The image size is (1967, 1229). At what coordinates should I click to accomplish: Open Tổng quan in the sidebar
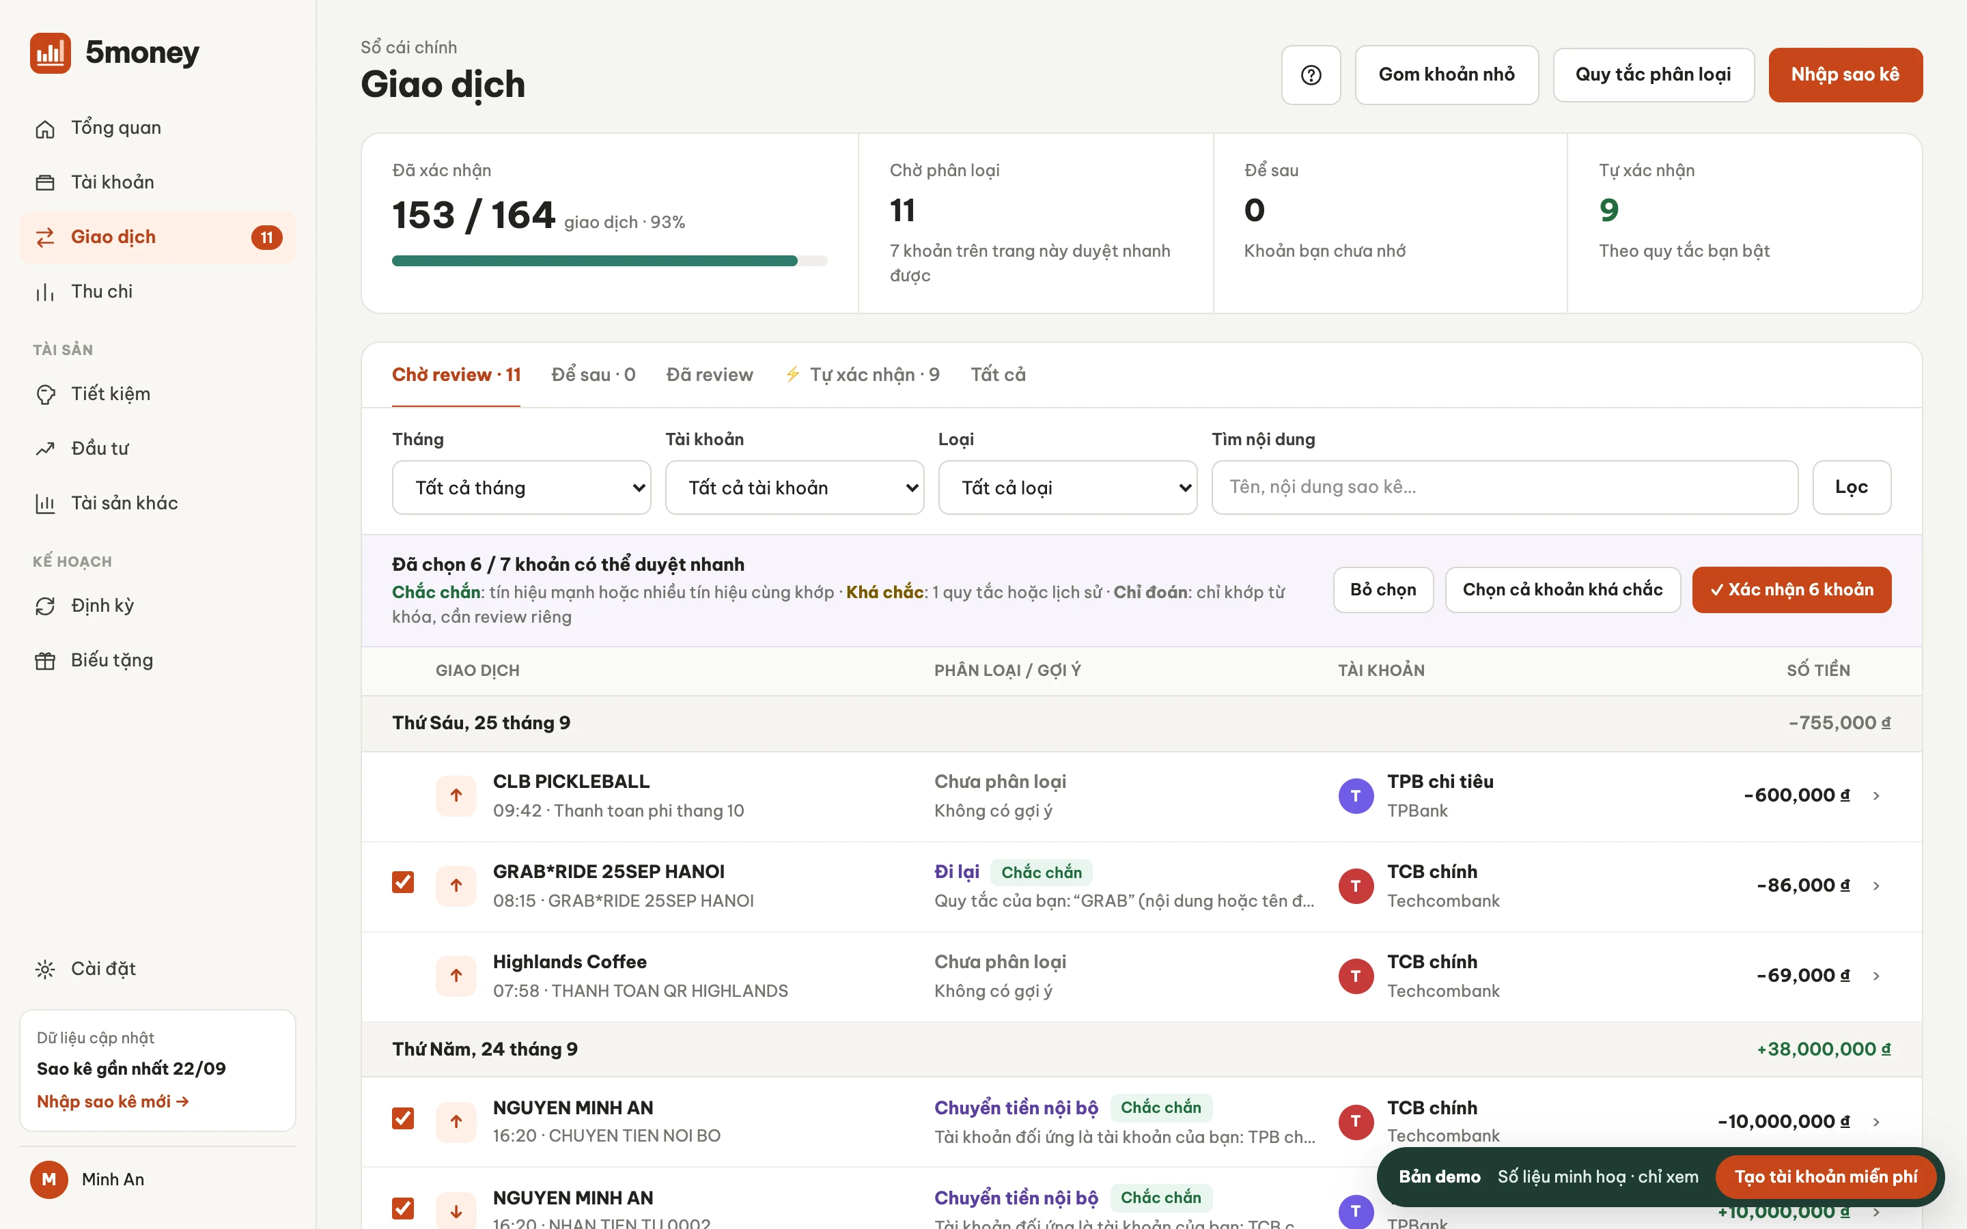click(158, 128)
